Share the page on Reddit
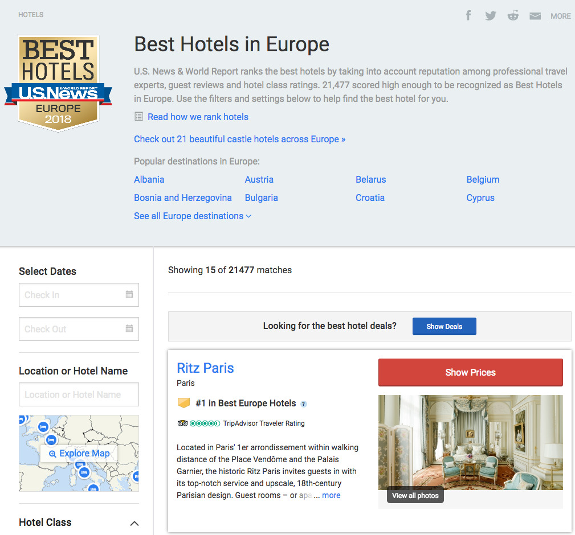This screenshot has width=575, height=535. coord(513,15)
